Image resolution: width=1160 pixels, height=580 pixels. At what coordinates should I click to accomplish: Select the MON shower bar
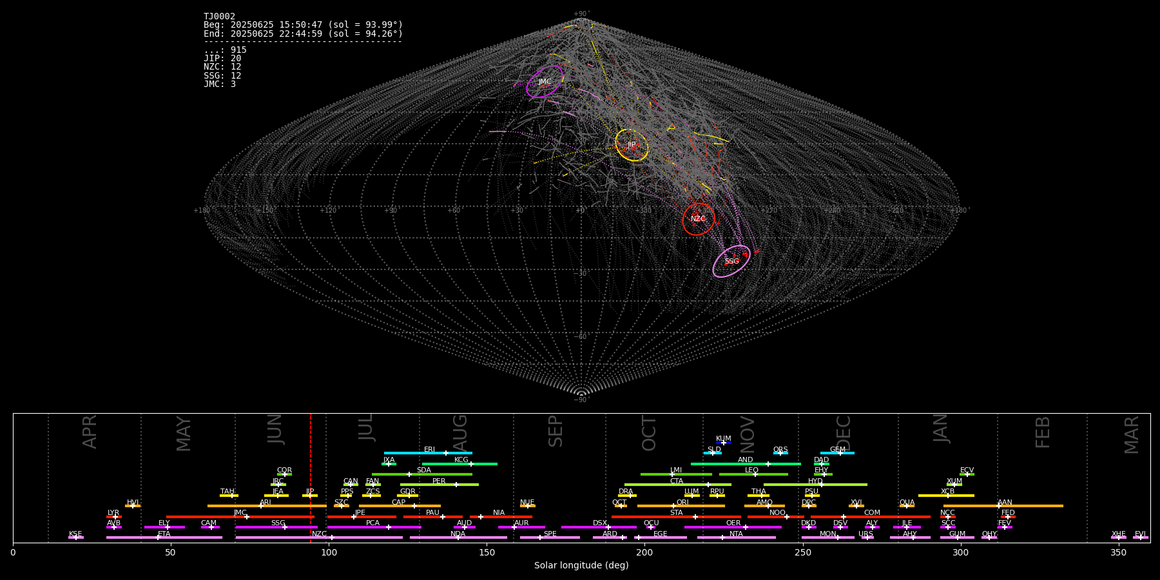[x=828, y=537]
